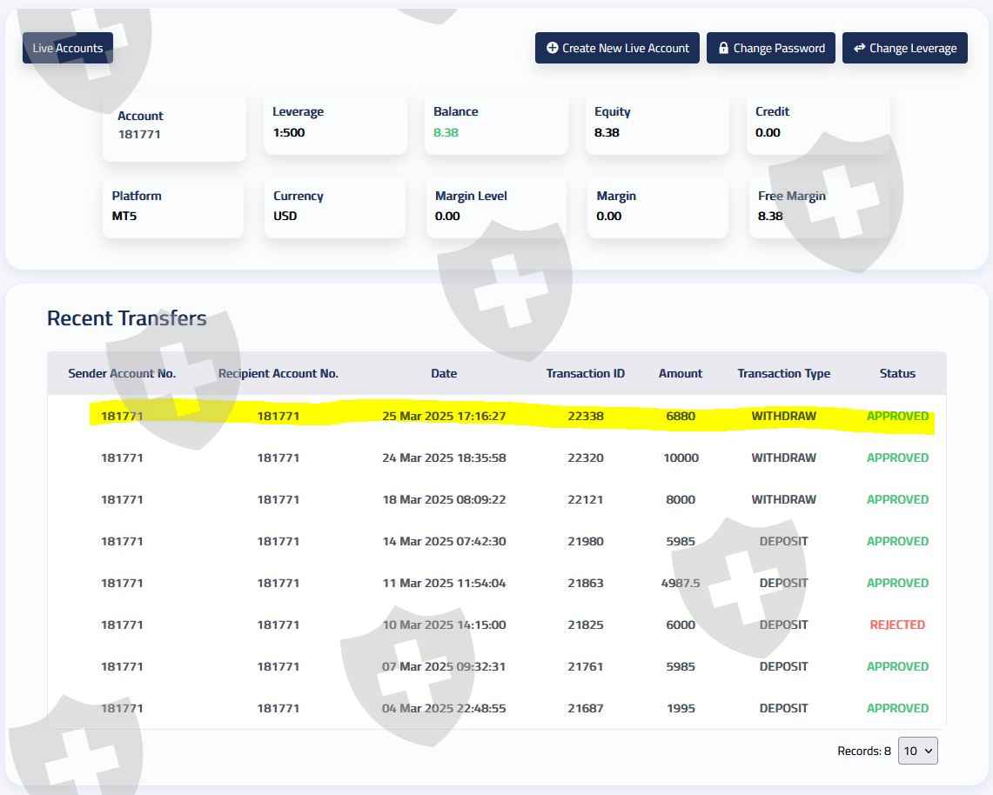Click the Equity card value 8.38
This screenshot has width=993, height=795.
607,133
